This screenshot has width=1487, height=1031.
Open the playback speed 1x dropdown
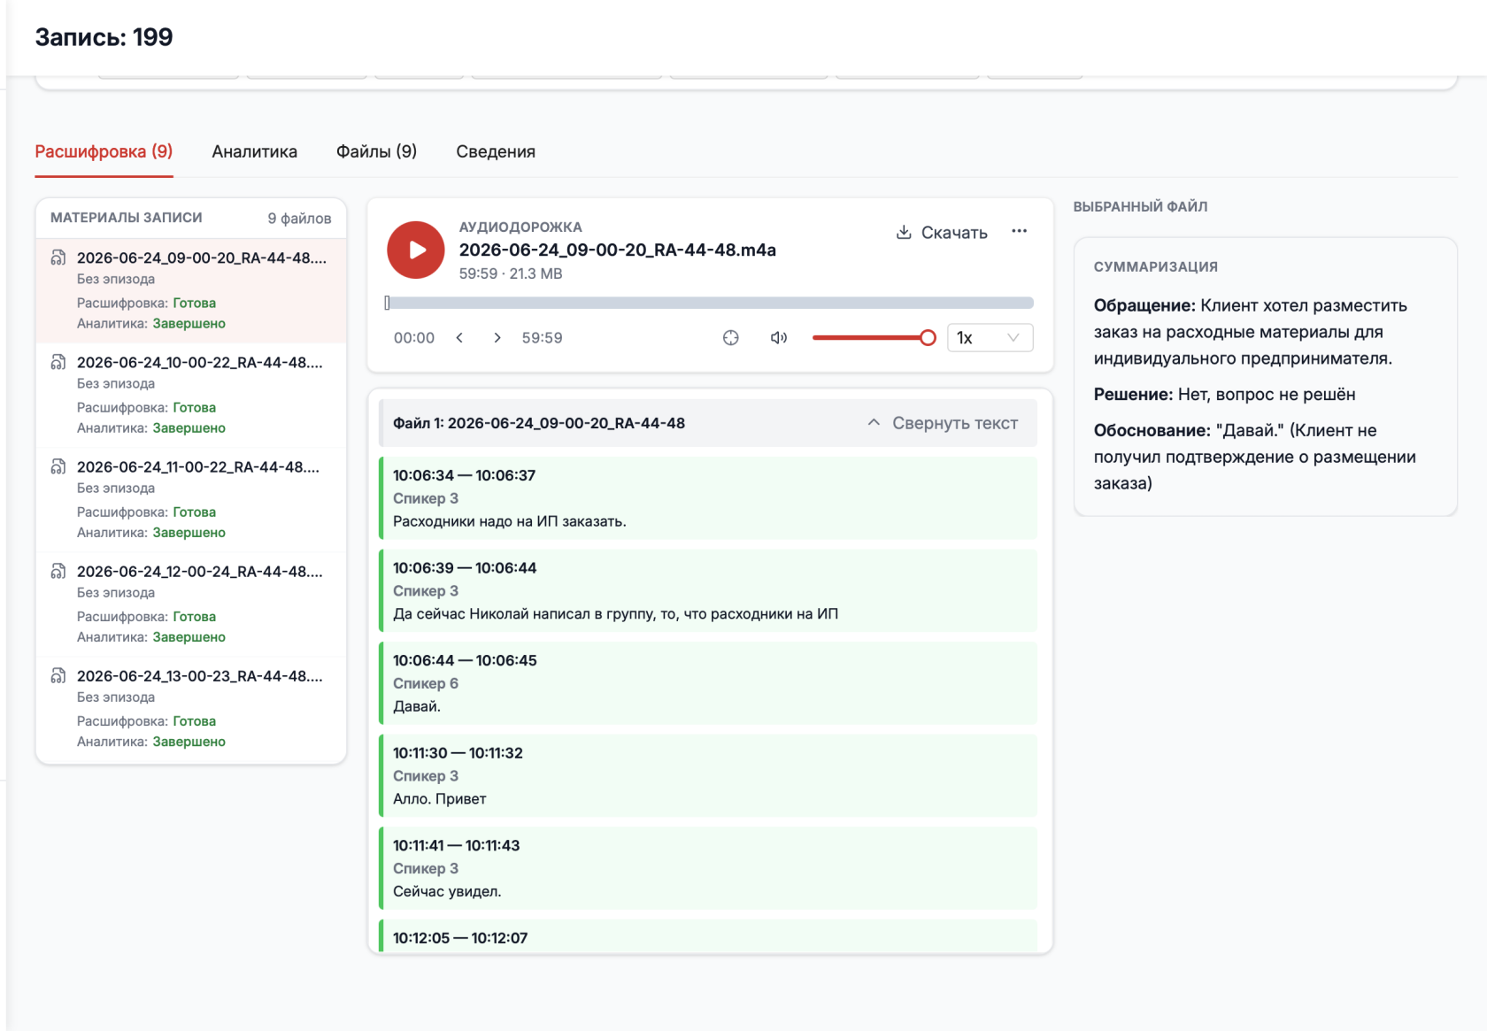[x=990, y=337]
